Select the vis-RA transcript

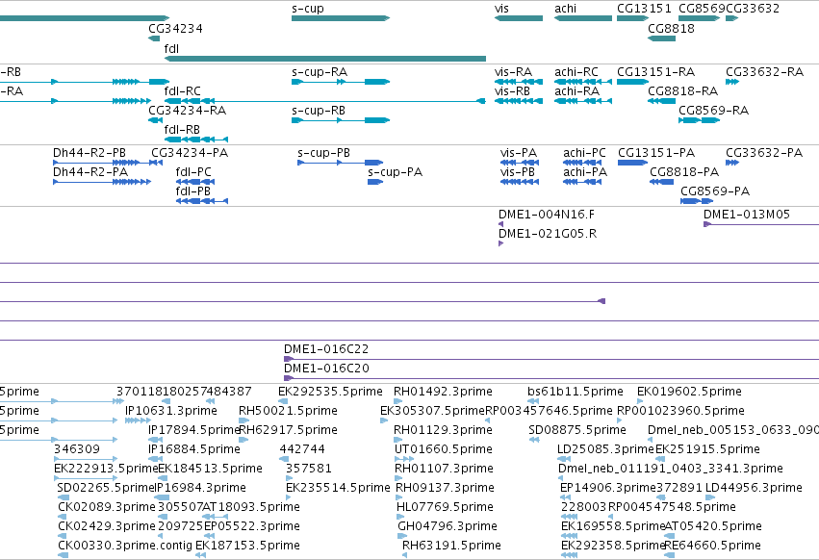pos(519,82)
